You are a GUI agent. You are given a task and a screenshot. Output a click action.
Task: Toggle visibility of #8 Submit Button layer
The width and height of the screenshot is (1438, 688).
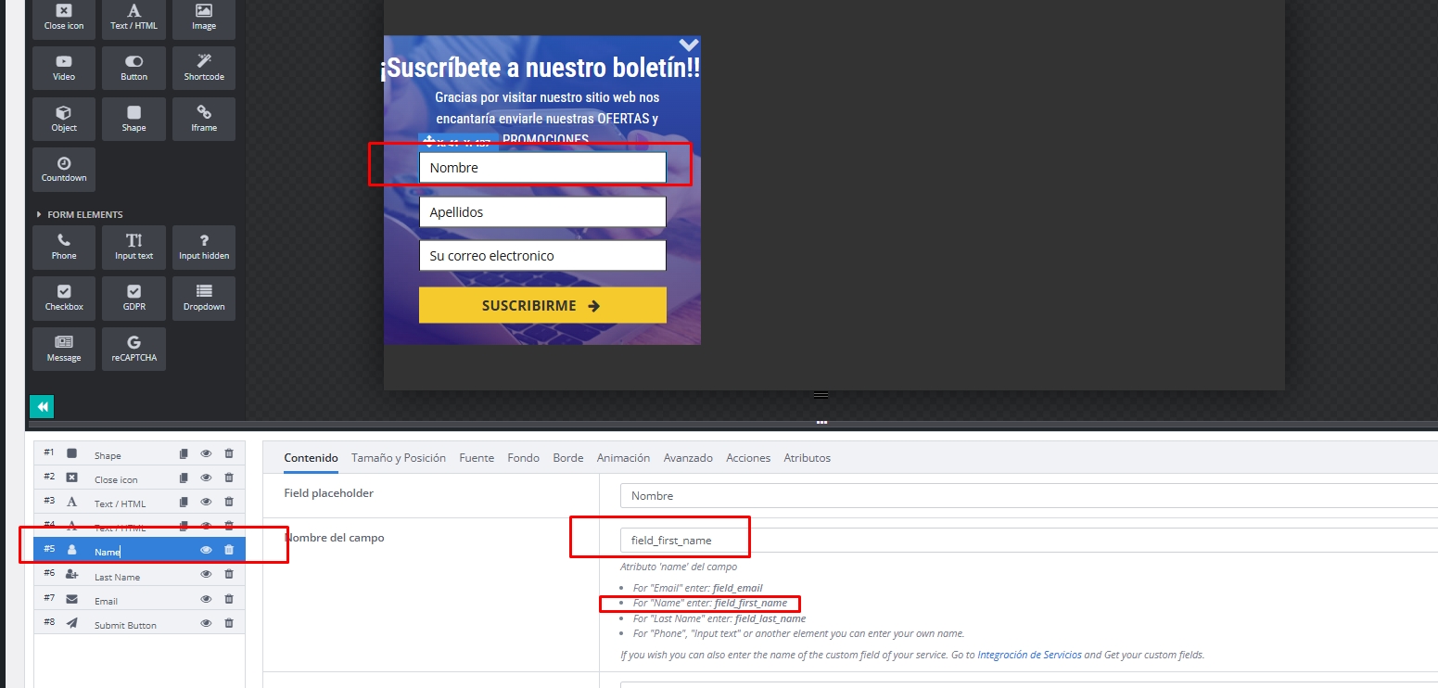click(x=206, y=623)
